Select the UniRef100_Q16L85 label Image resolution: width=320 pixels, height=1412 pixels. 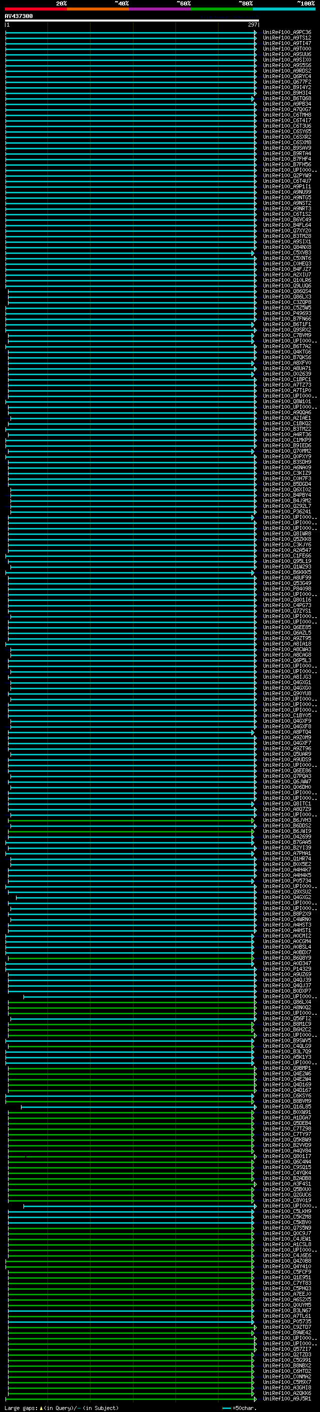287,1106
